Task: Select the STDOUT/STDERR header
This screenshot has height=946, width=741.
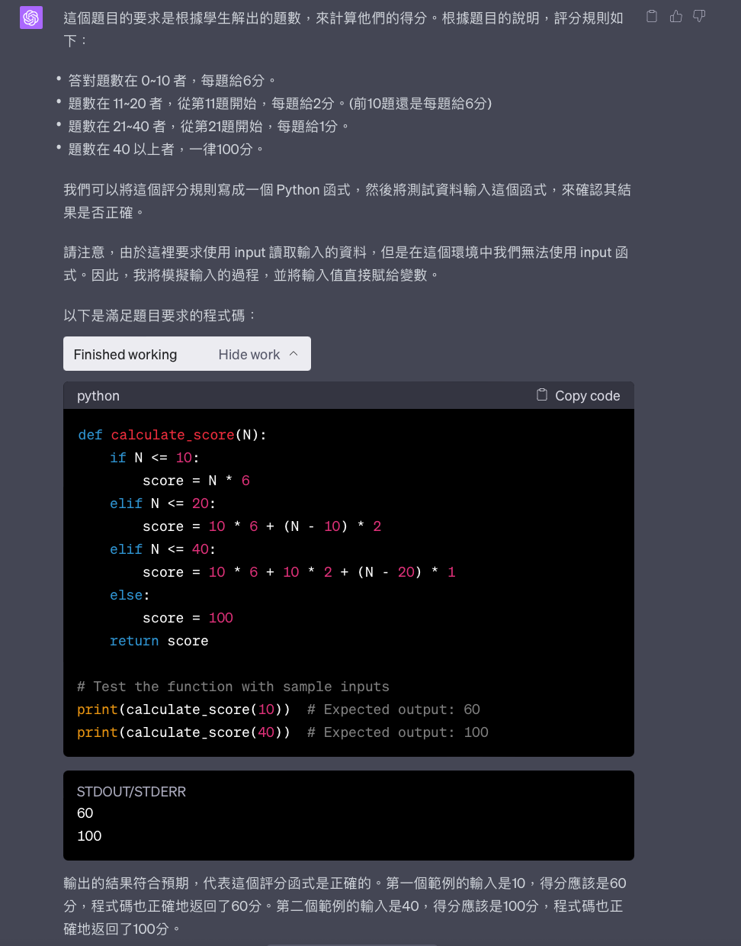Action: click(131, 792)
